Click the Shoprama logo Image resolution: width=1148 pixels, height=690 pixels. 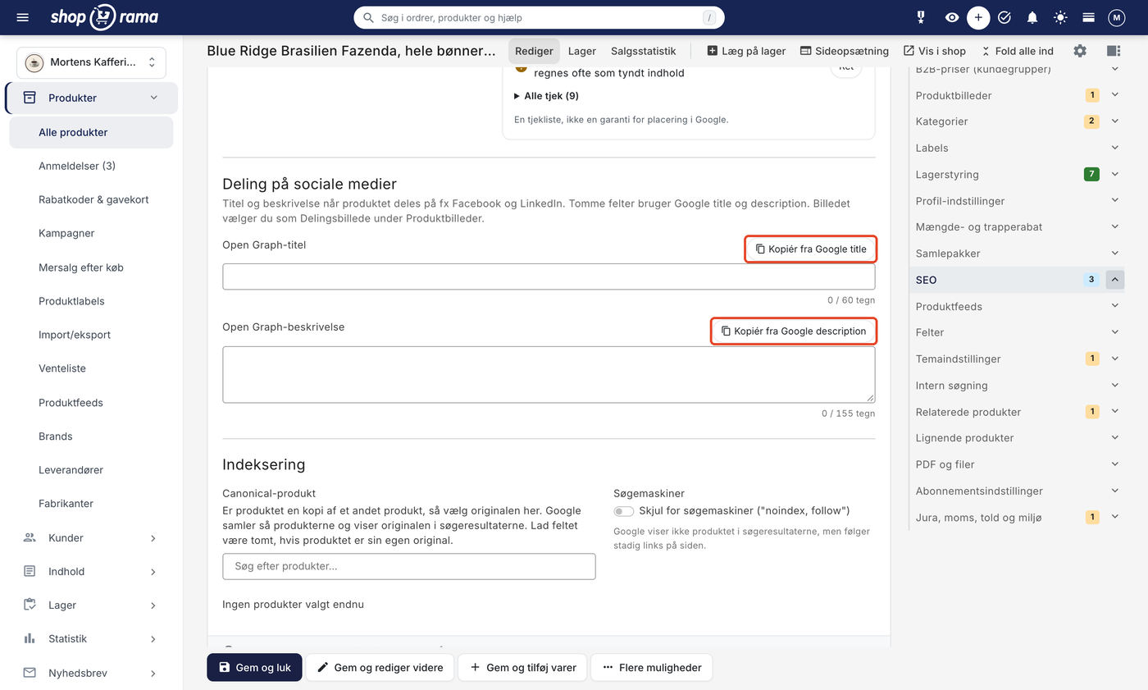(104, 17)
